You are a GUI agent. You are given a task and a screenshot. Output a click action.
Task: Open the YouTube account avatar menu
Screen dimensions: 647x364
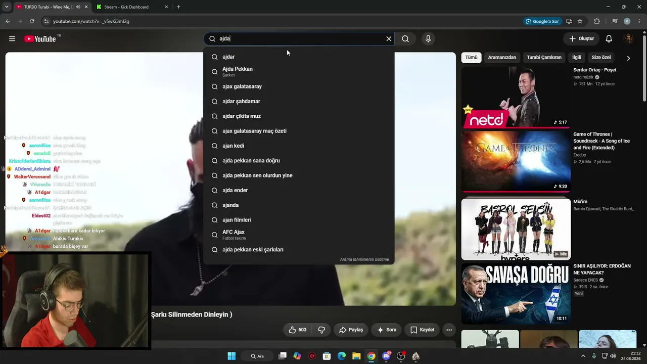click(x=628, y=39)
